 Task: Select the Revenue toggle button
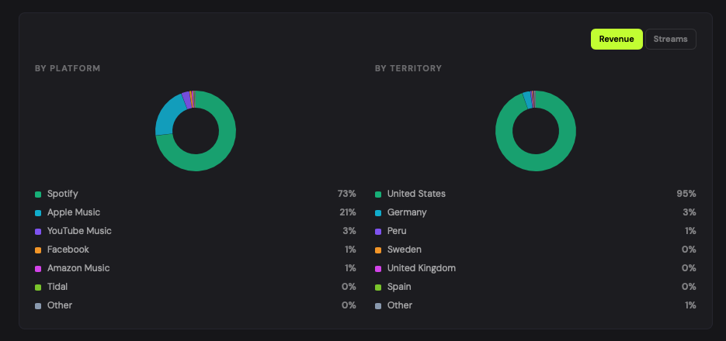pyautogui.click(x=617, y=40)
